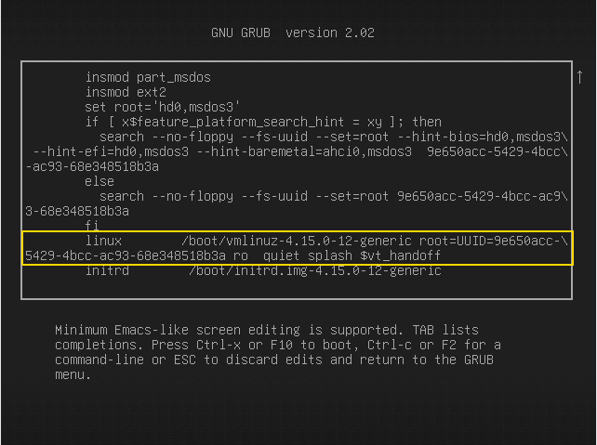Click the 'linux' command word
The height and width of the screenshot is (445, 597).
pyautogui.click(x=103, y=241)
